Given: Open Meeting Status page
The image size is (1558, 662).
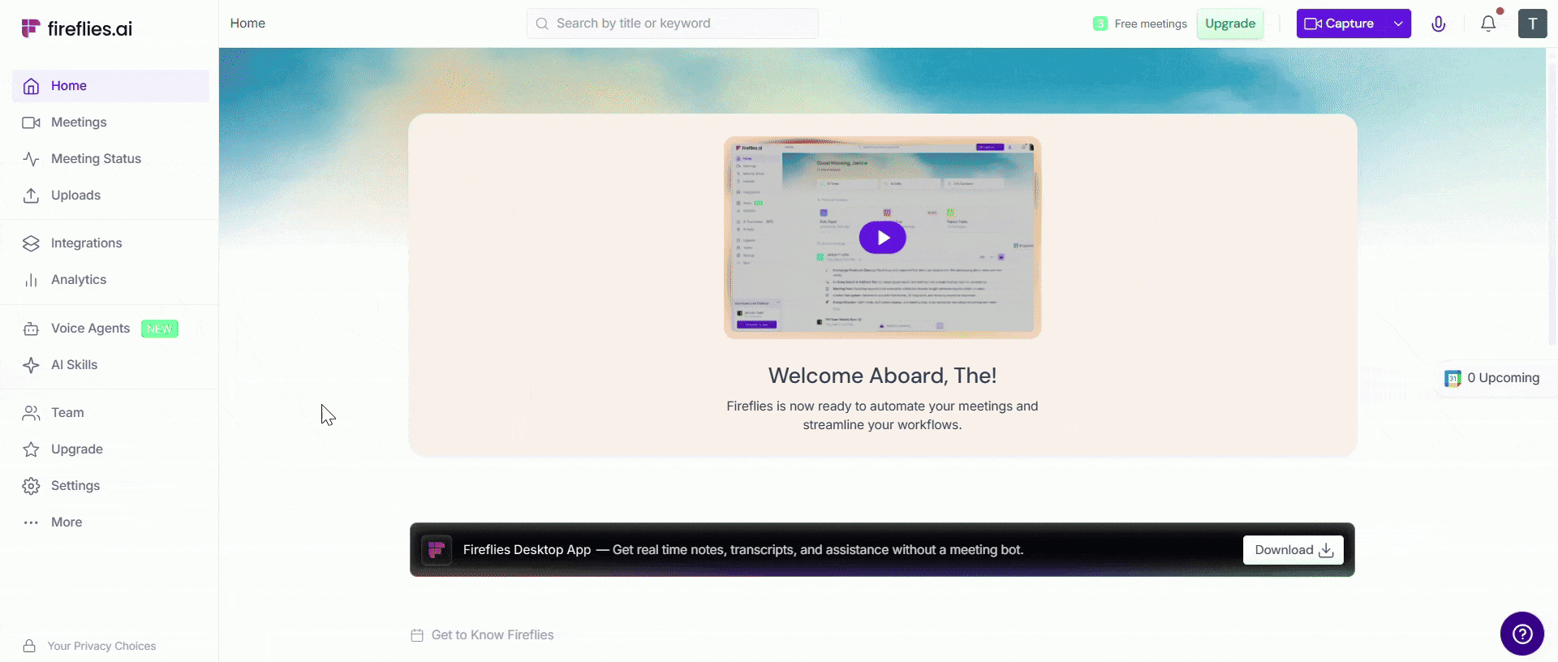Looking at the screenshot, I should coord(110,159).
